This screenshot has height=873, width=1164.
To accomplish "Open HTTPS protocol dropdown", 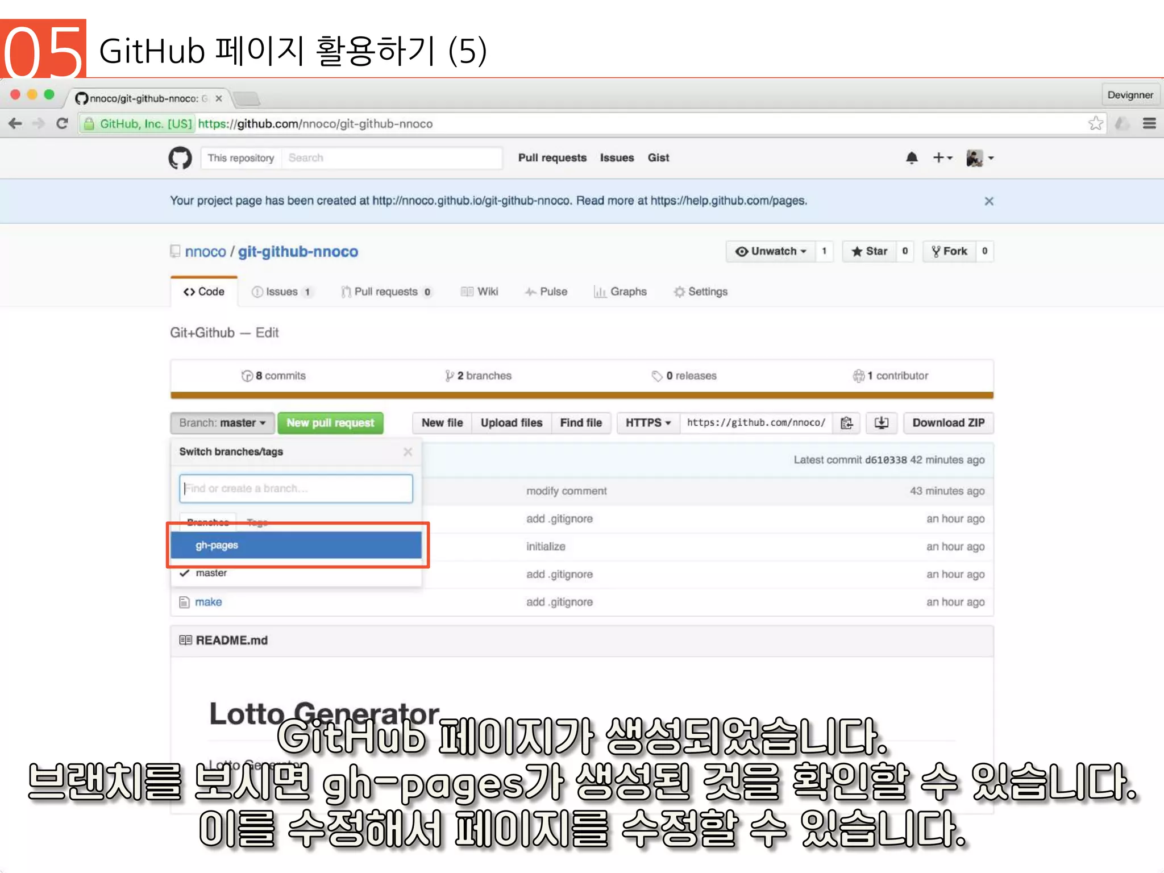I will point(648,423).
